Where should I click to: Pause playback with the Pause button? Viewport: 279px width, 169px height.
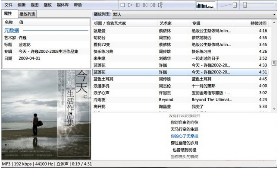pos(138,5)
